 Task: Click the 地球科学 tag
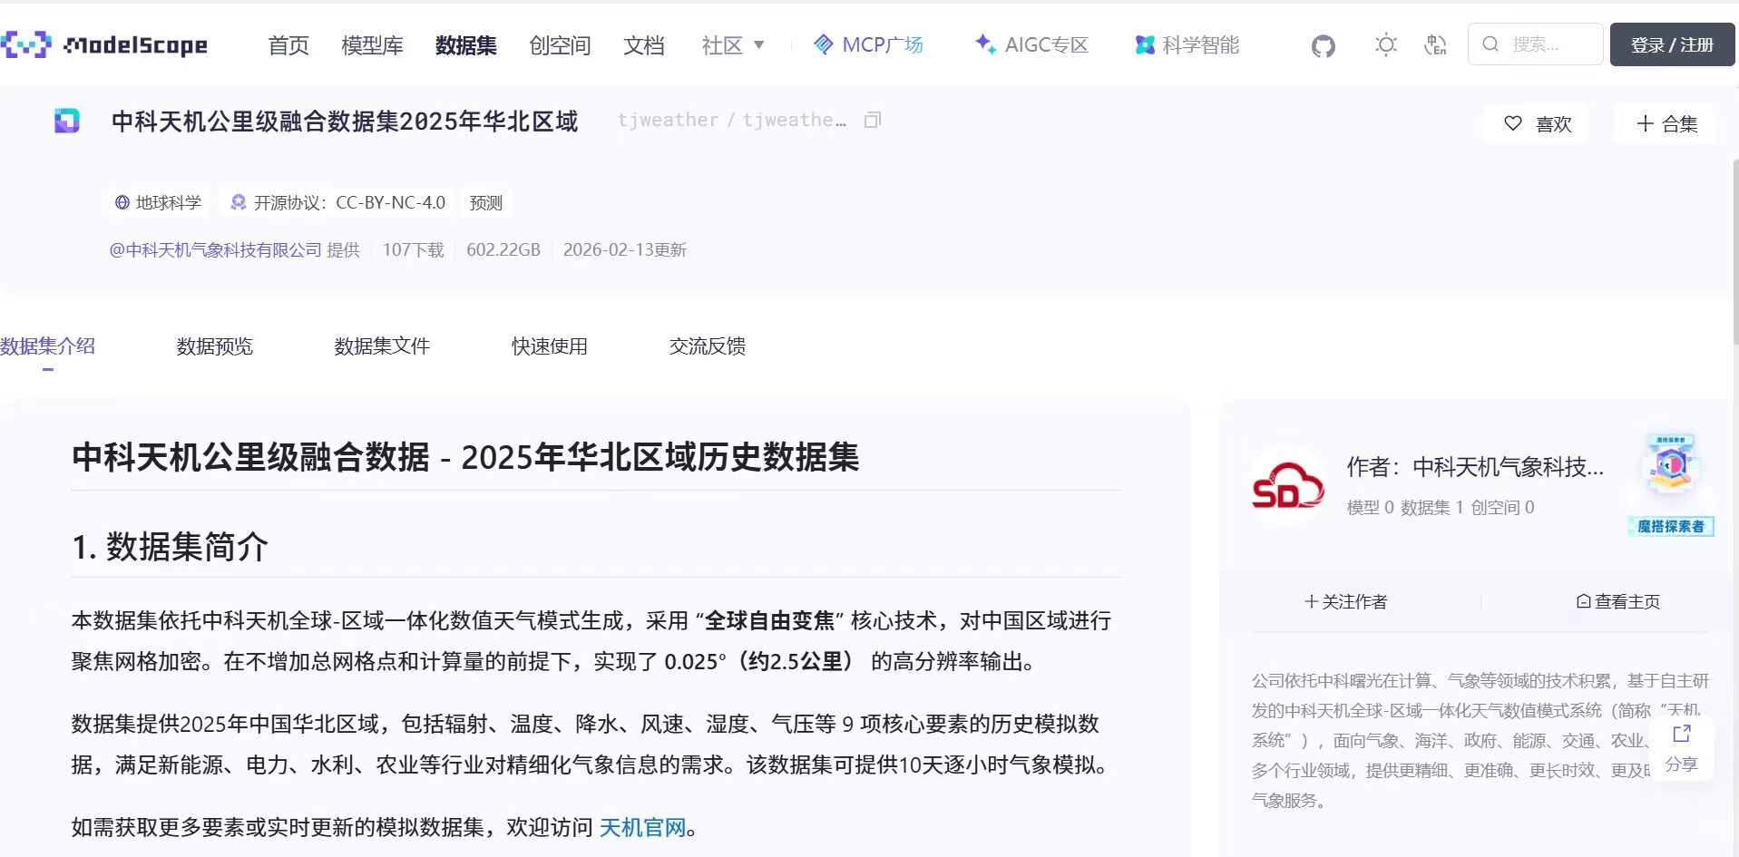(x=158, y=202)
